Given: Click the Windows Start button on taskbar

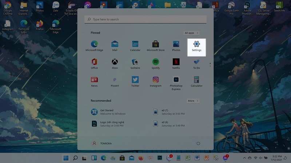Looking at the screenshot, I should pos(66,158).
